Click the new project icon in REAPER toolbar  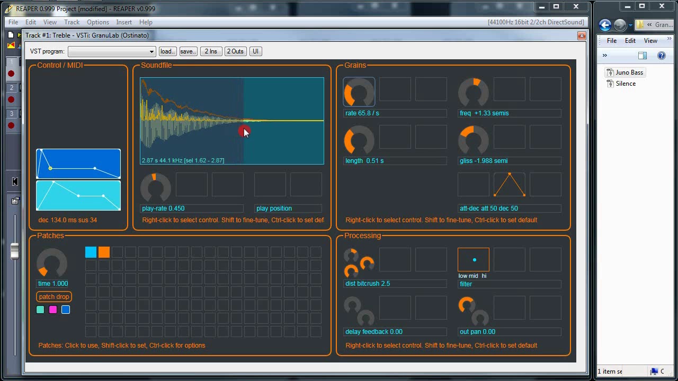coord(11,35)
